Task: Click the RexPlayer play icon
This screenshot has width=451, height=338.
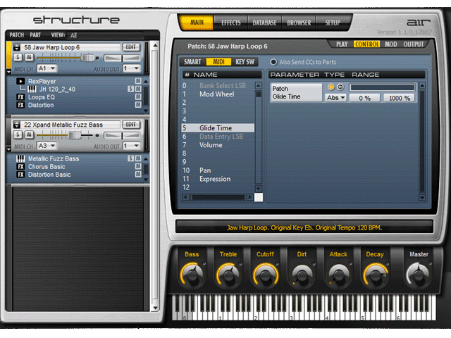Action: tap(20, 82)
